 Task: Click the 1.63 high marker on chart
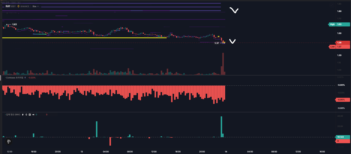click(15, 24)
